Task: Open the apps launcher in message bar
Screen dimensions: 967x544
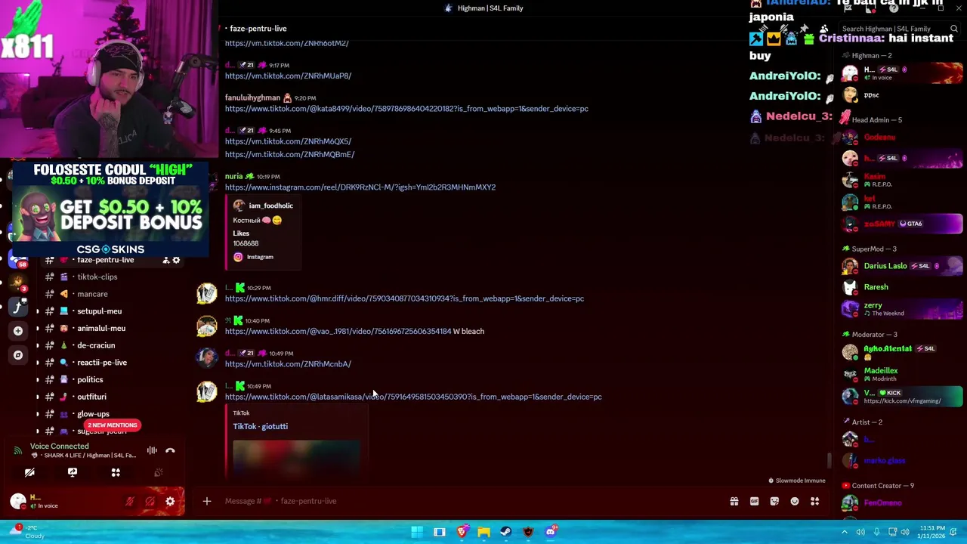Action: 814,501
